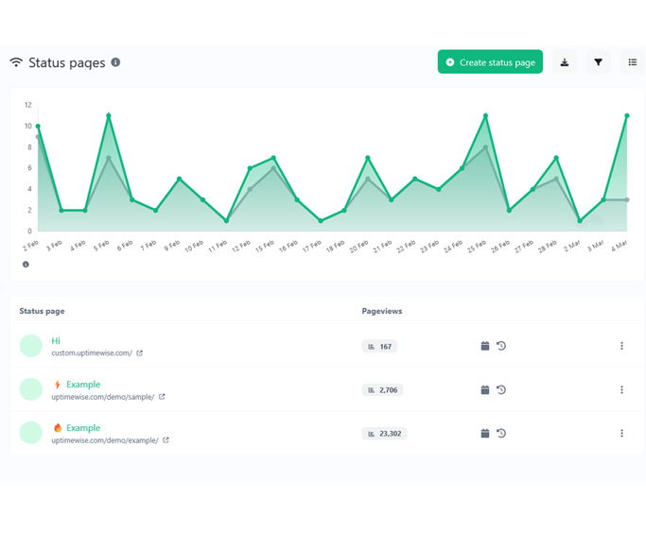
Task: Open external link for uptimewise.com/demo/sample/
Action: [162, 397]
